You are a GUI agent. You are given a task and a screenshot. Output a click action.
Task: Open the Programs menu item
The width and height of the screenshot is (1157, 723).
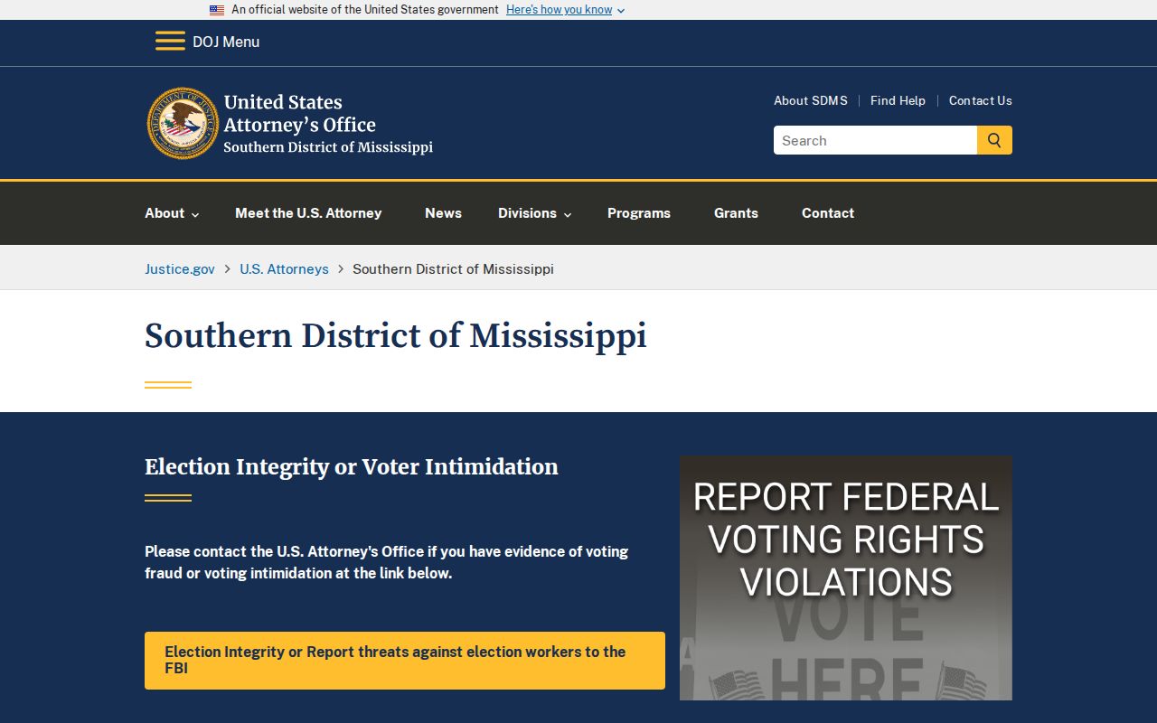point(639,213)
